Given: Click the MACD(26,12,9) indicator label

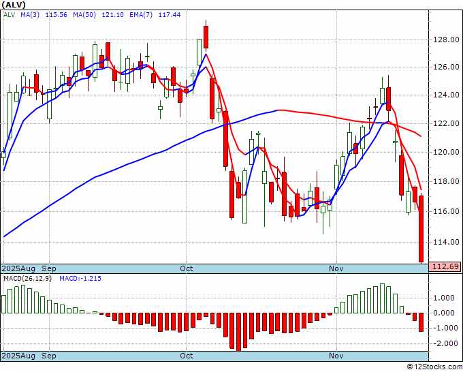Looking at the screenshot, I should click(27, 279).
